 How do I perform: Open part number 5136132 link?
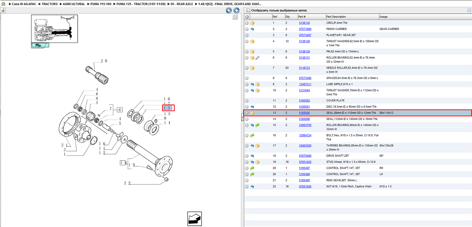(x=304, y=23)
